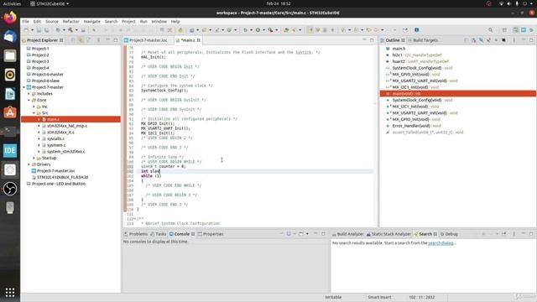Toggle Link with Editor in Project Explorer
Image resolution: width=537 pixels, height=302 pixels.
81,40
